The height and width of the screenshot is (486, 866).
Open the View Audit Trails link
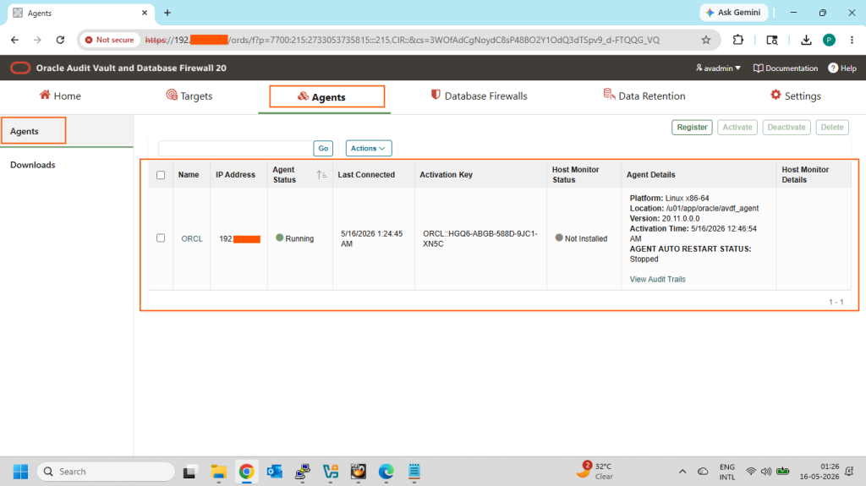[x=657, y=280]
